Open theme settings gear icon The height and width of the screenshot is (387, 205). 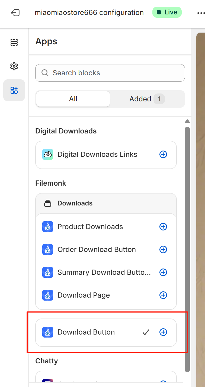click(14, 66)
